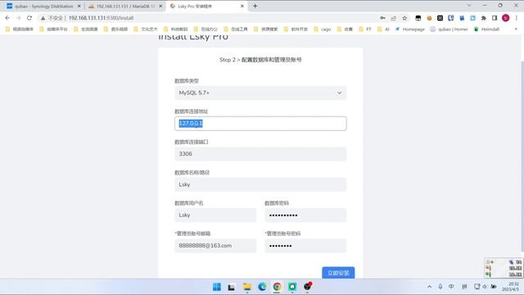
Task: Expand the bookmarks overflow chevron
Action: (x=516, y=29)
